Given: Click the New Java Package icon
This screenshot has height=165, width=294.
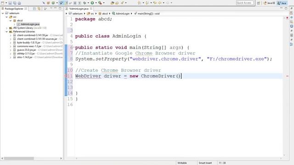Looking at the screenshot, I should pyautogui.click(x=48, y=3).
